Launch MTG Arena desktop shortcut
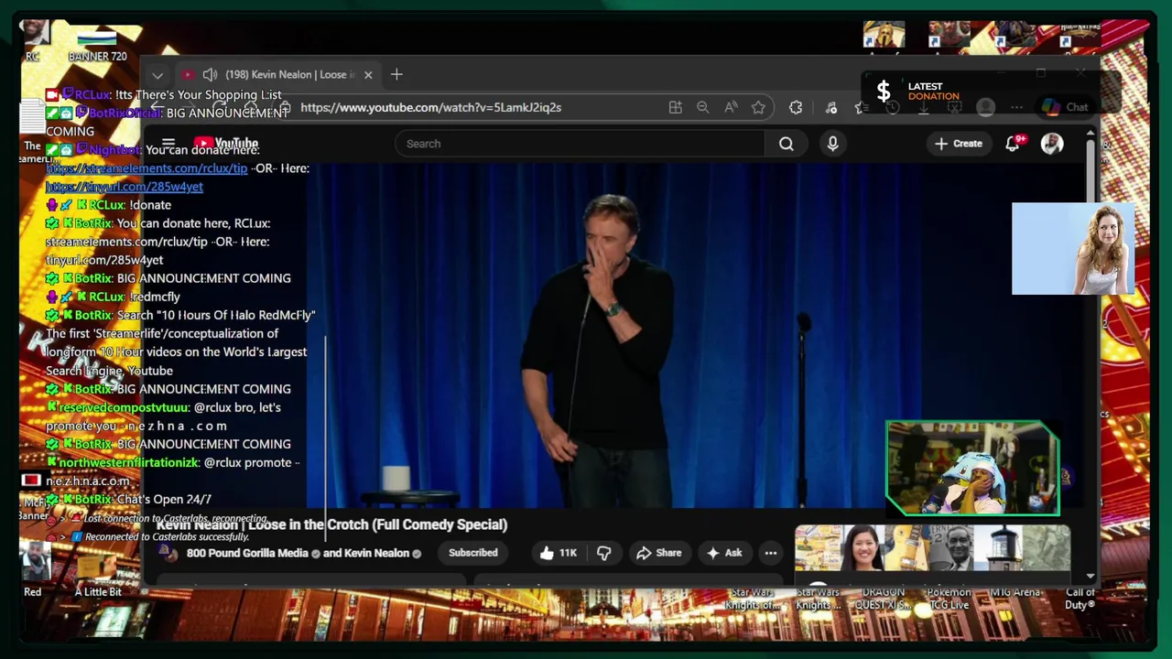The height and width of the screenshot is (659, 1172). click(1015, 593)
